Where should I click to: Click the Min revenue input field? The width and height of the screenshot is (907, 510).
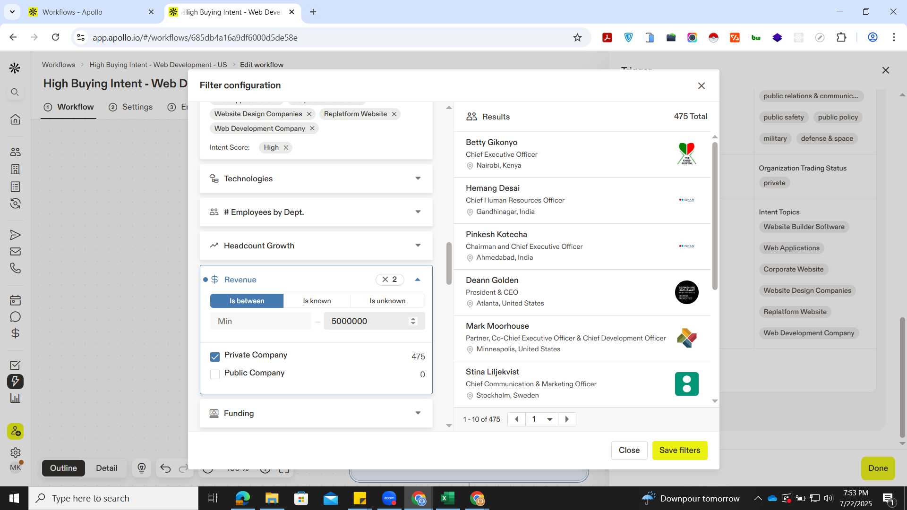[x=261, y=321]
